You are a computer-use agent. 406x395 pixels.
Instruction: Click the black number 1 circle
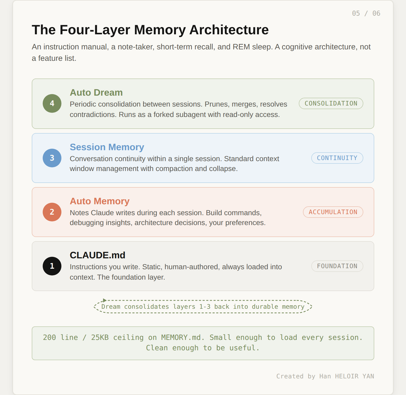[52, 266]
